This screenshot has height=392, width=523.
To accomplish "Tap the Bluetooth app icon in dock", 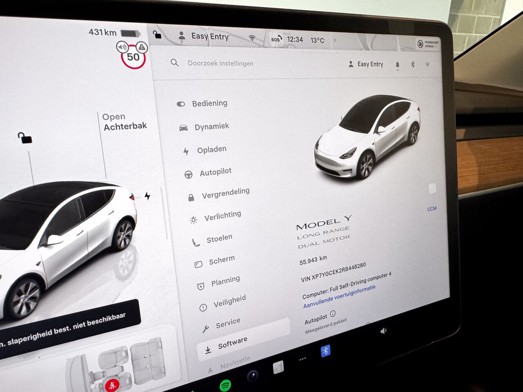I will tap(325, 351).
